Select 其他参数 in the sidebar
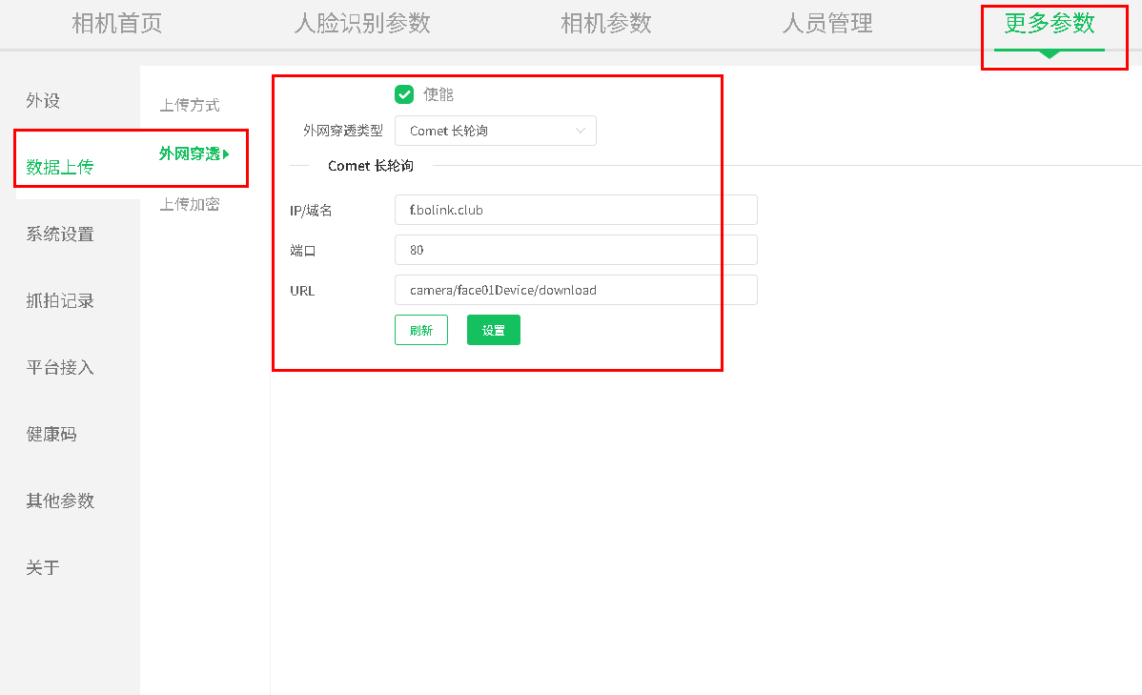 point(60,501)
